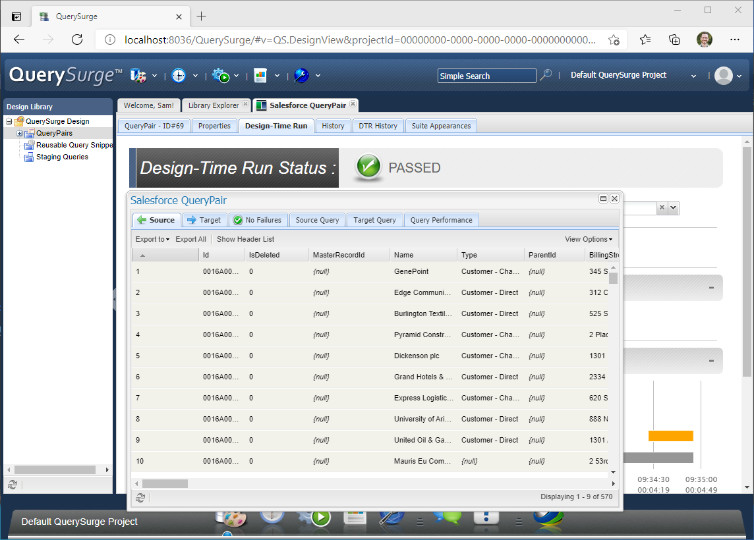Click the green play icon in bottom dock
This screenshot has height=540, width=754.
[320, 518]
